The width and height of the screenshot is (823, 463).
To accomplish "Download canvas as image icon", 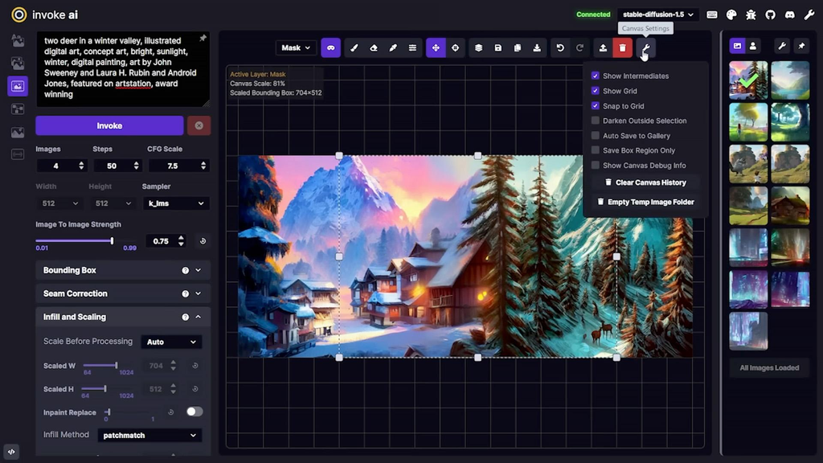I will pyautogui.click(x=537, y=47).
